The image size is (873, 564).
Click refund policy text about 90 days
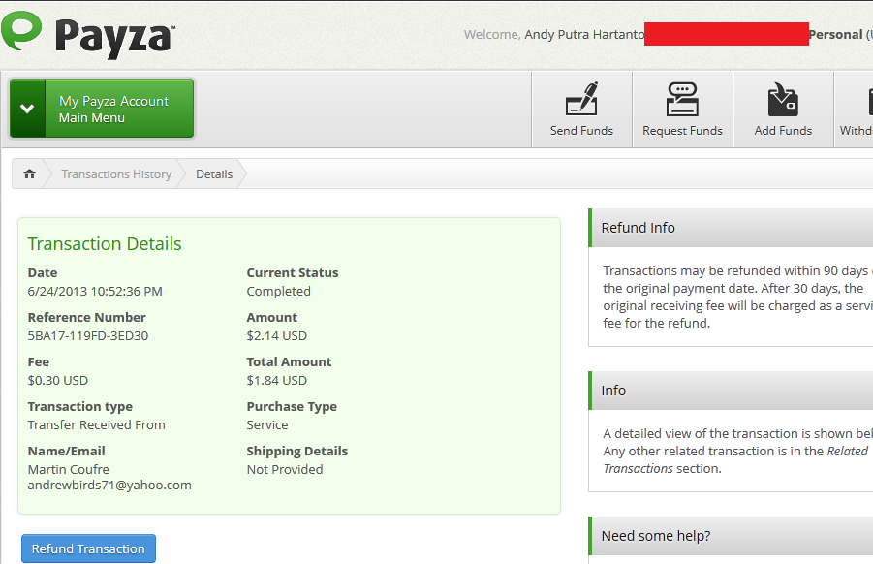(737, 297)
